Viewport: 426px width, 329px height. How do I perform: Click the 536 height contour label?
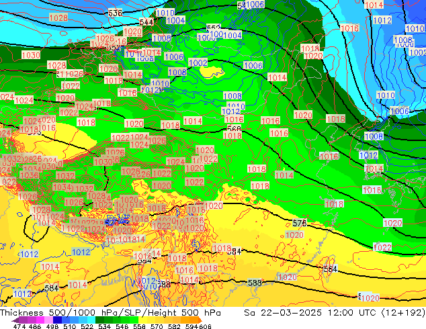(x=116, y=13)
